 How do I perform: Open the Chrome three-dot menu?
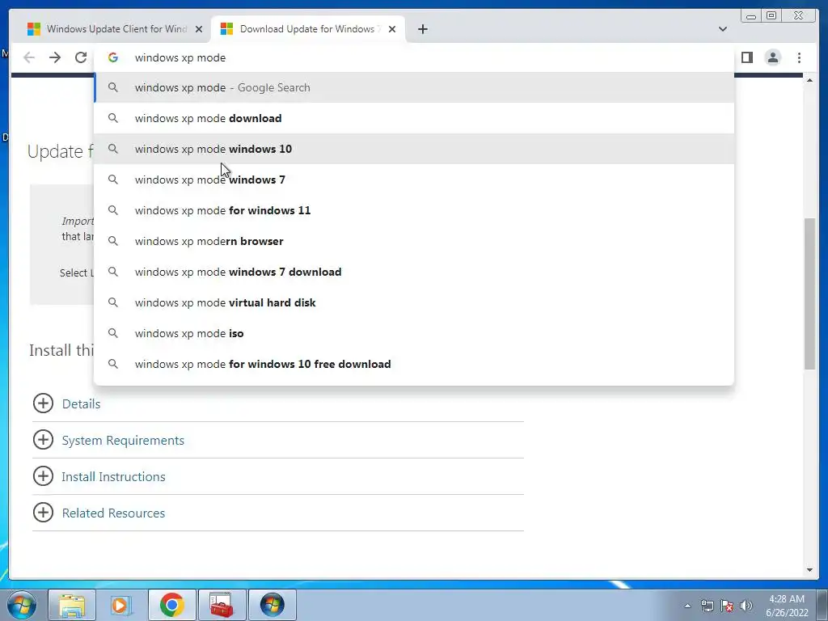click(x=799, y=57)
